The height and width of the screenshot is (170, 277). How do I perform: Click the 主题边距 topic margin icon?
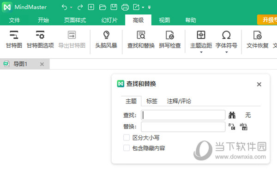pyautogui.click(x=201, y=35)
